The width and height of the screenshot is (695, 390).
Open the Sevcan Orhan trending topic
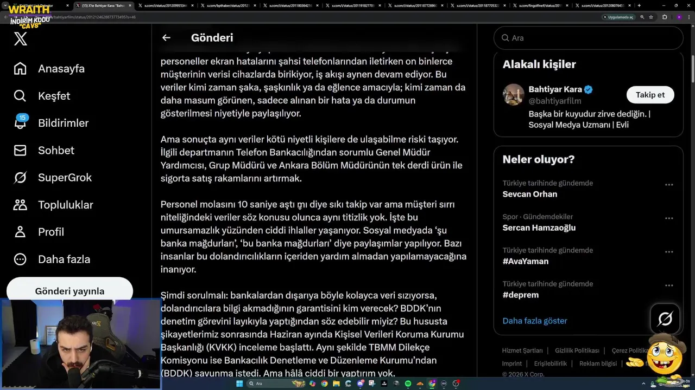530,194
